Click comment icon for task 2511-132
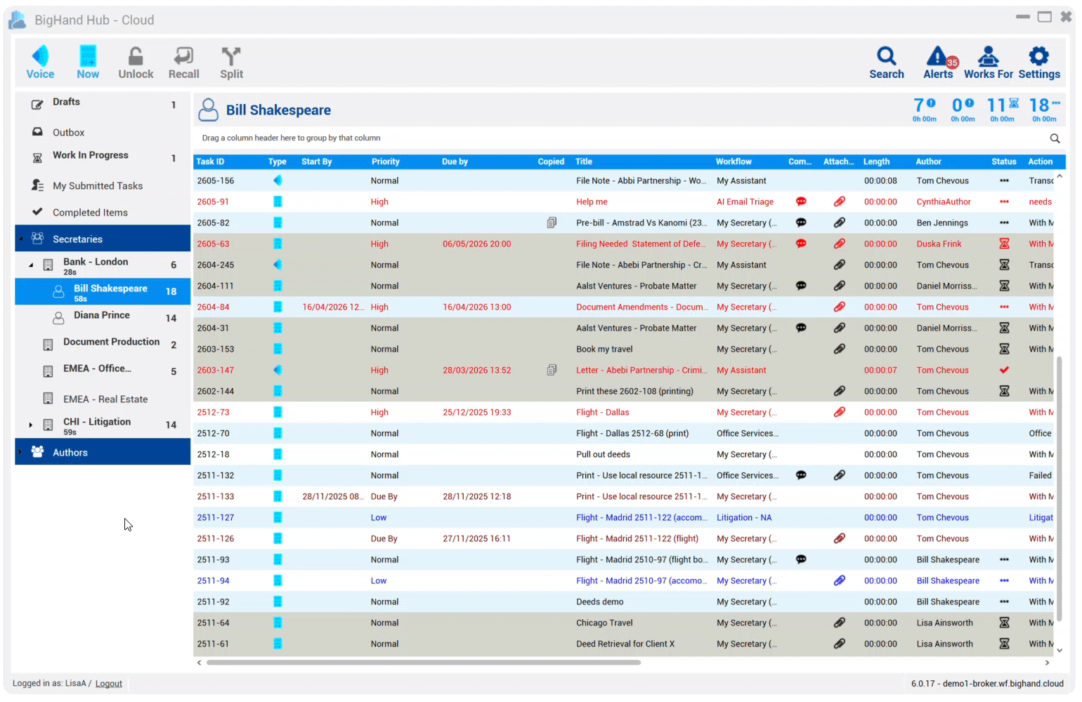 point(801,475)
